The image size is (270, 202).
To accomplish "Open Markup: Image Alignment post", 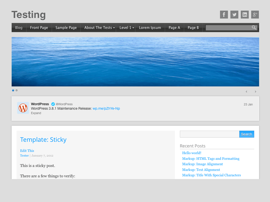I will click(x=202, y=164).
